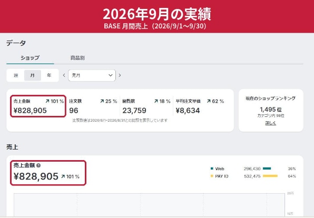
Task: Click the PAY ID sales amount 532,475
Action: [x=252, y=176]
